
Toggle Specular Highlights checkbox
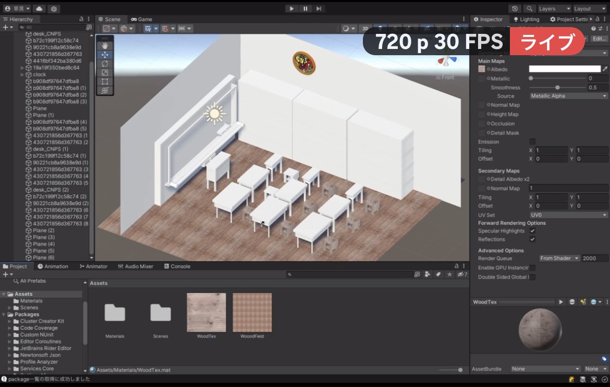point(532,231)
